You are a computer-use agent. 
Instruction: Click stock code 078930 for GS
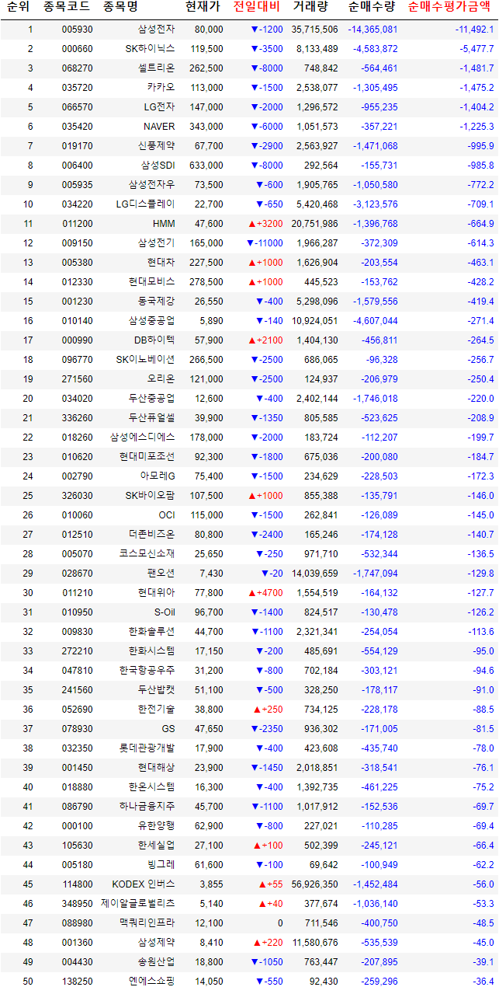78,729
